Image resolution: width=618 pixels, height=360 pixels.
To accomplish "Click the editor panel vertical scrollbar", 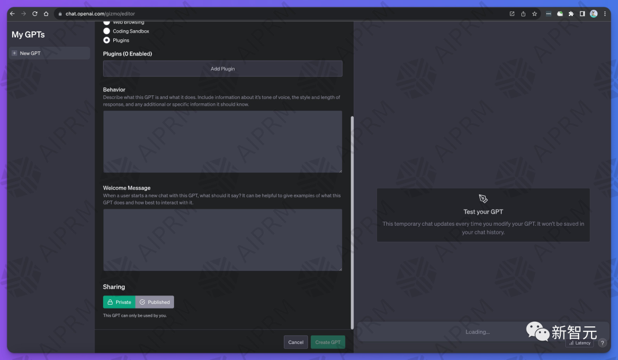I will click(x=352, y=222).
